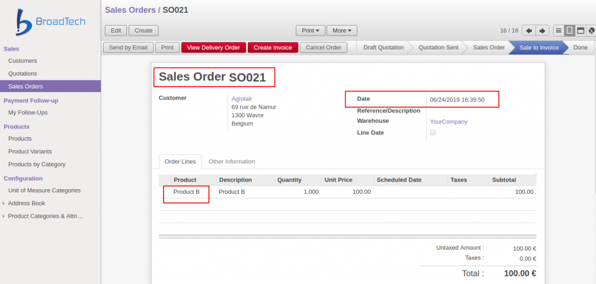Viewport: 596px width, 284px height.
Task: Open the More dropdown menu
Action: pyautogui.click(x=342, y=30)
